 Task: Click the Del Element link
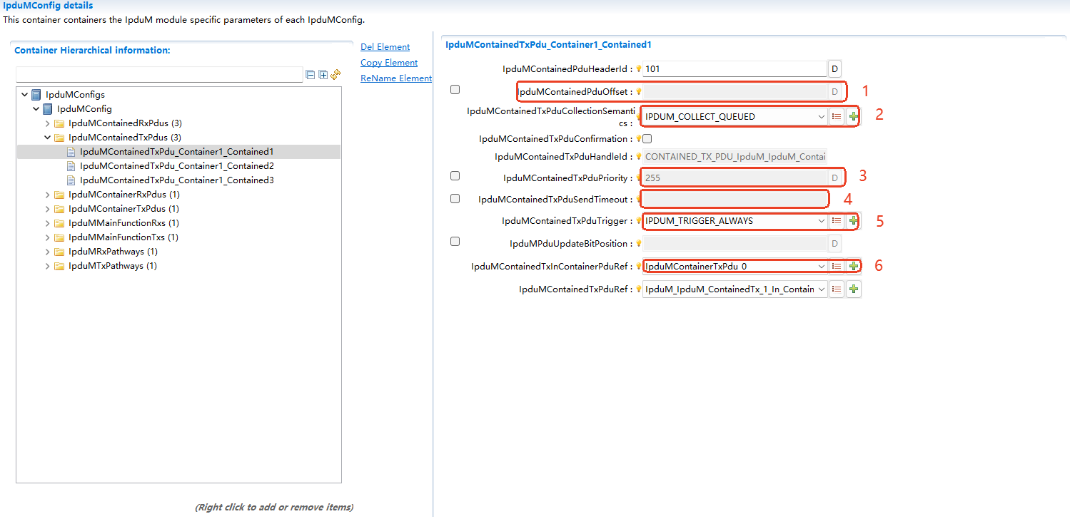tap(385, 46)
